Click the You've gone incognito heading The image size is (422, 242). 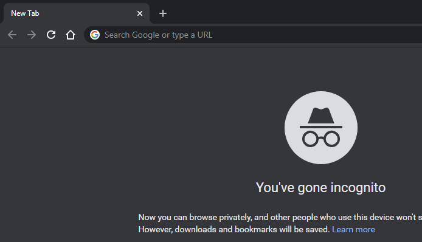click(321, 188)
